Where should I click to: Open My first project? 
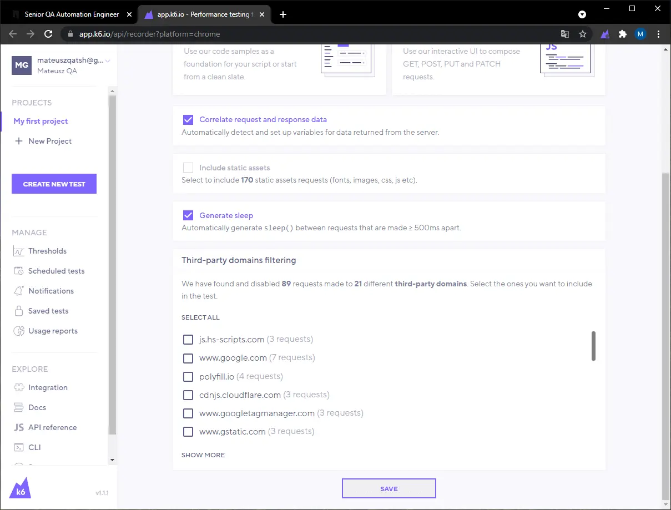41,121
